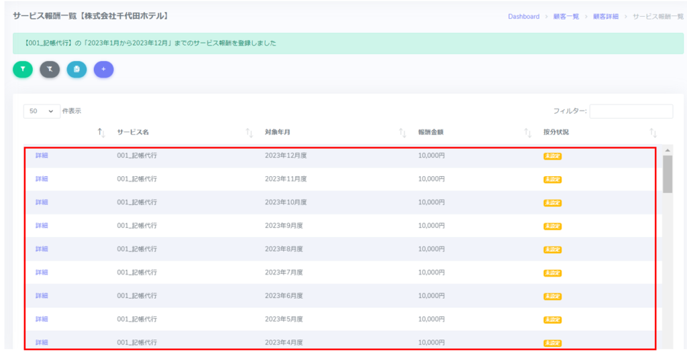
Task: Open 詳細 link for 2023年12月度
Action: [42, 155]
